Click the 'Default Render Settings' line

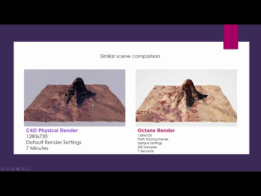tap(54, 143)
